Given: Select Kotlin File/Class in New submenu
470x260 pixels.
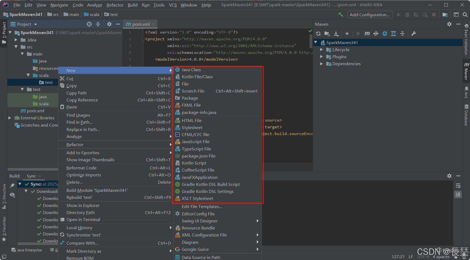Looking at the screenshot, I should click(218, 77).
